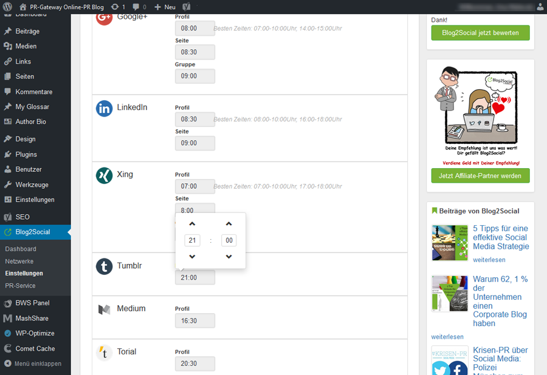Screen dimensions: 547x375
Task: Click Blog2Social jetzt bewerten button
Action: point(480,33)
